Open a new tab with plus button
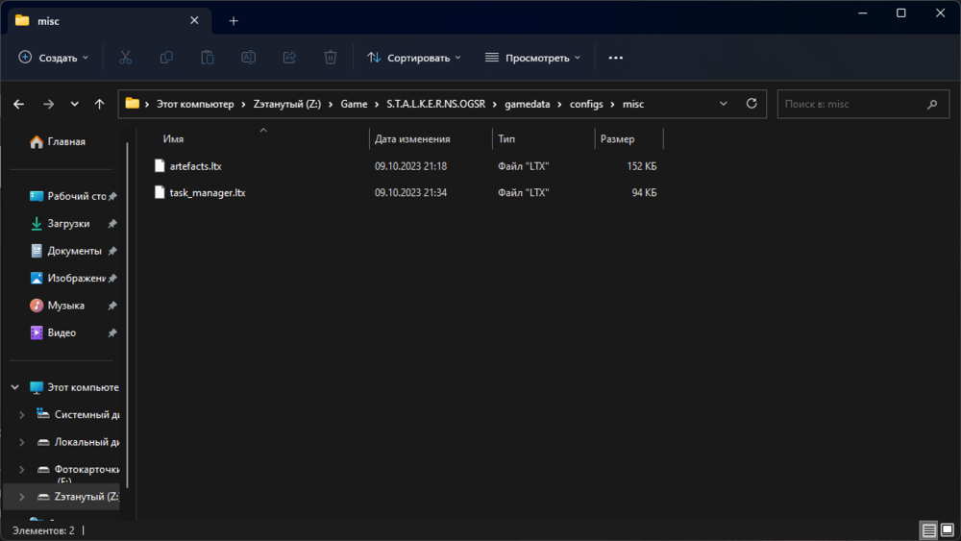This screenshot has height=541, width=961. click(233, 20)
